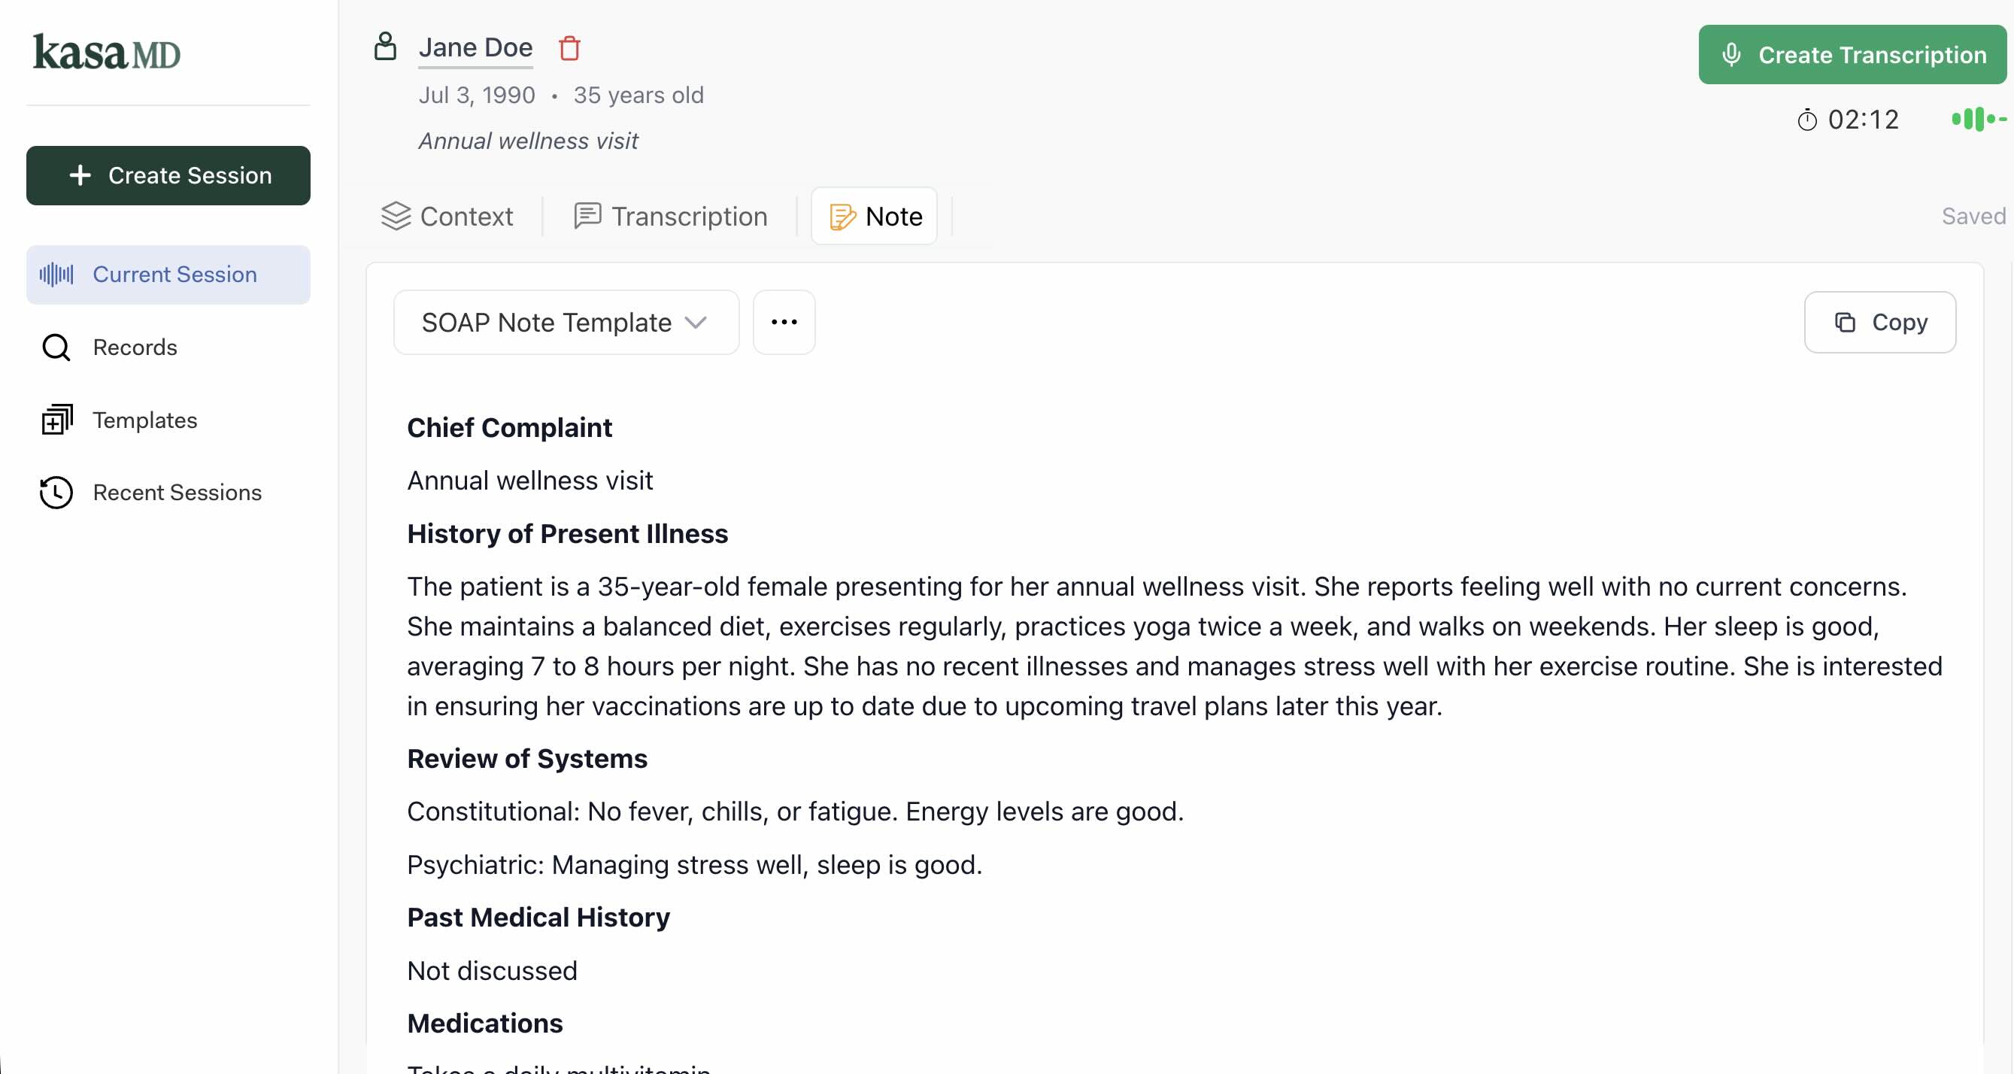Expand the template selector chevron

[x=696, y=323]
